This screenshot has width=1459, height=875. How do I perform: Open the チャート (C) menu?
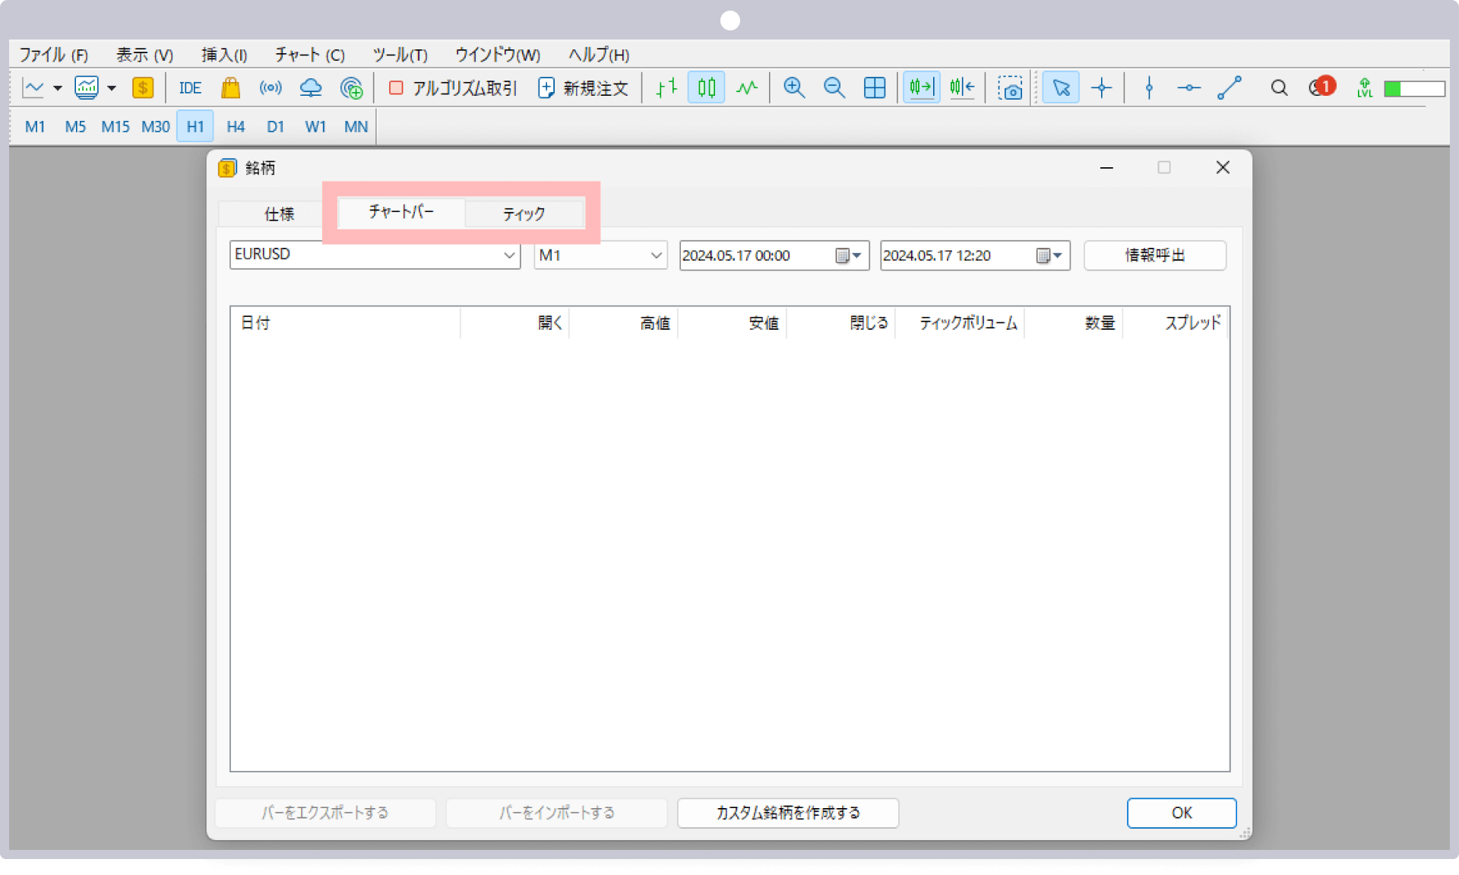point(310,55)
